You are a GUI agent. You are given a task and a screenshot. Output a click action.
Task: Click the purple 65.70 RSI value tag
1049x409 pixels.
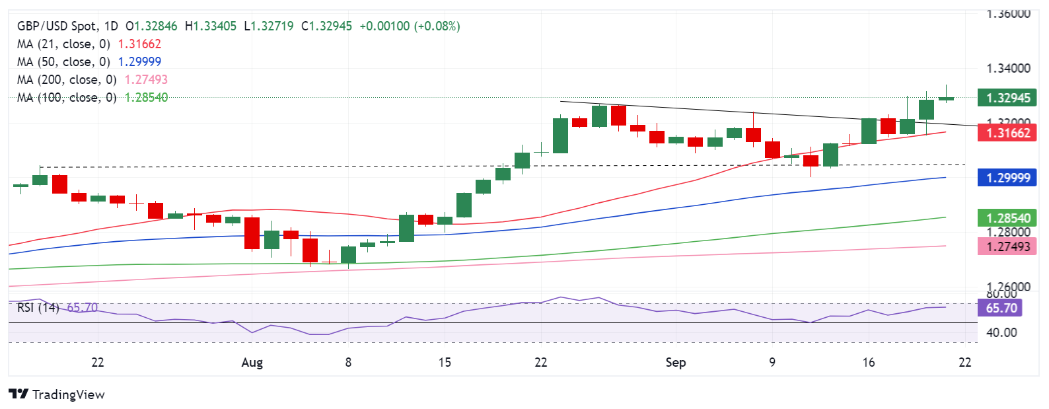(1001, 308)
